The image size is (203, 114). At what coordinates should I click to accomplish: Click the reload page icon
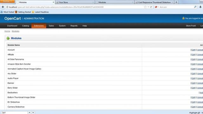pos(151,7)
